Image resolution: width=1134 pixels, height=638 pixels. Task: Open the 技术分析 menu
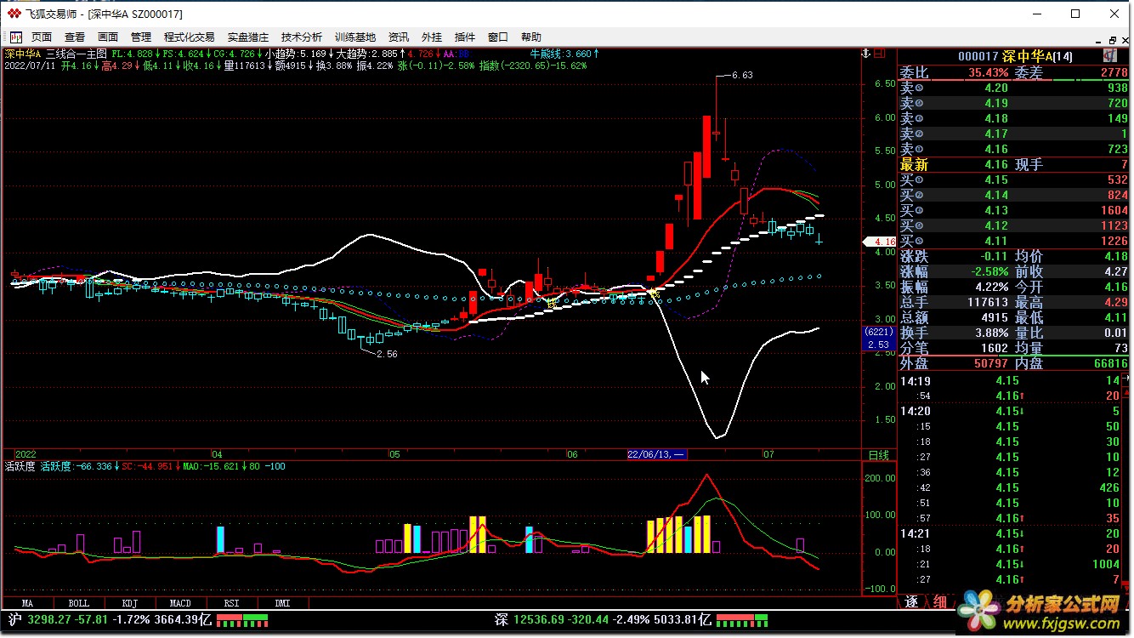302,37
